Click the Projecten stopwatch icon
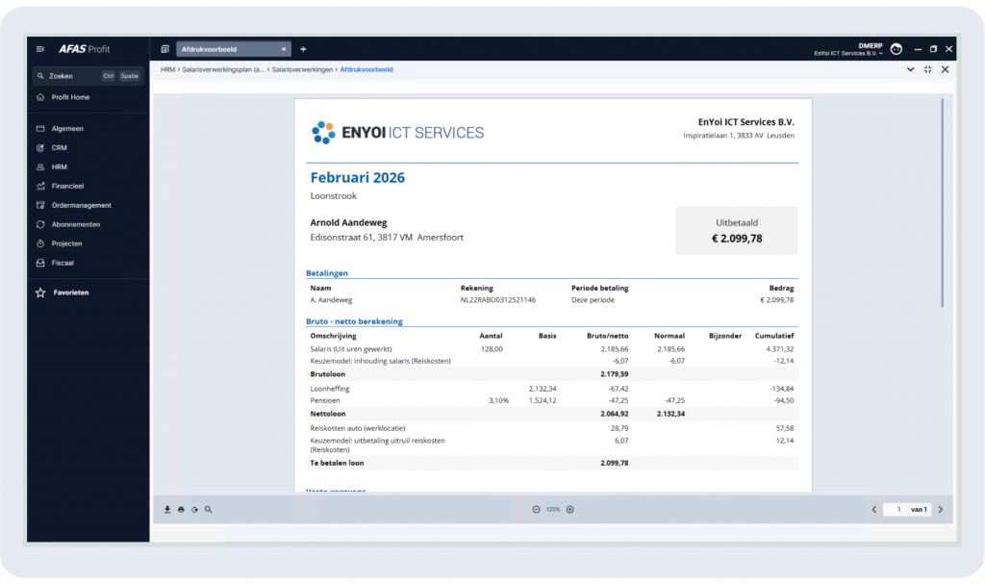 click(40, 244)
